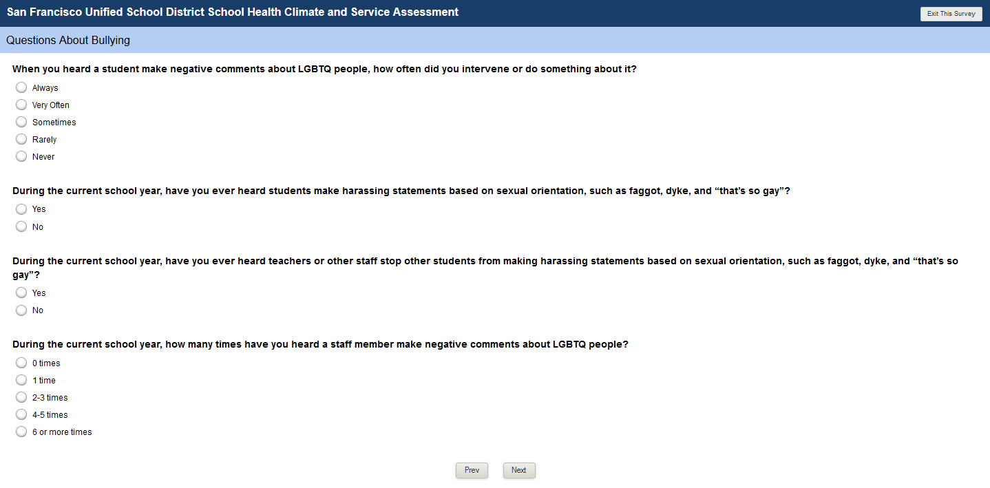Select the 'Sometimes' radio option
This screenshot has height=488, width=990.
(21, 122)
